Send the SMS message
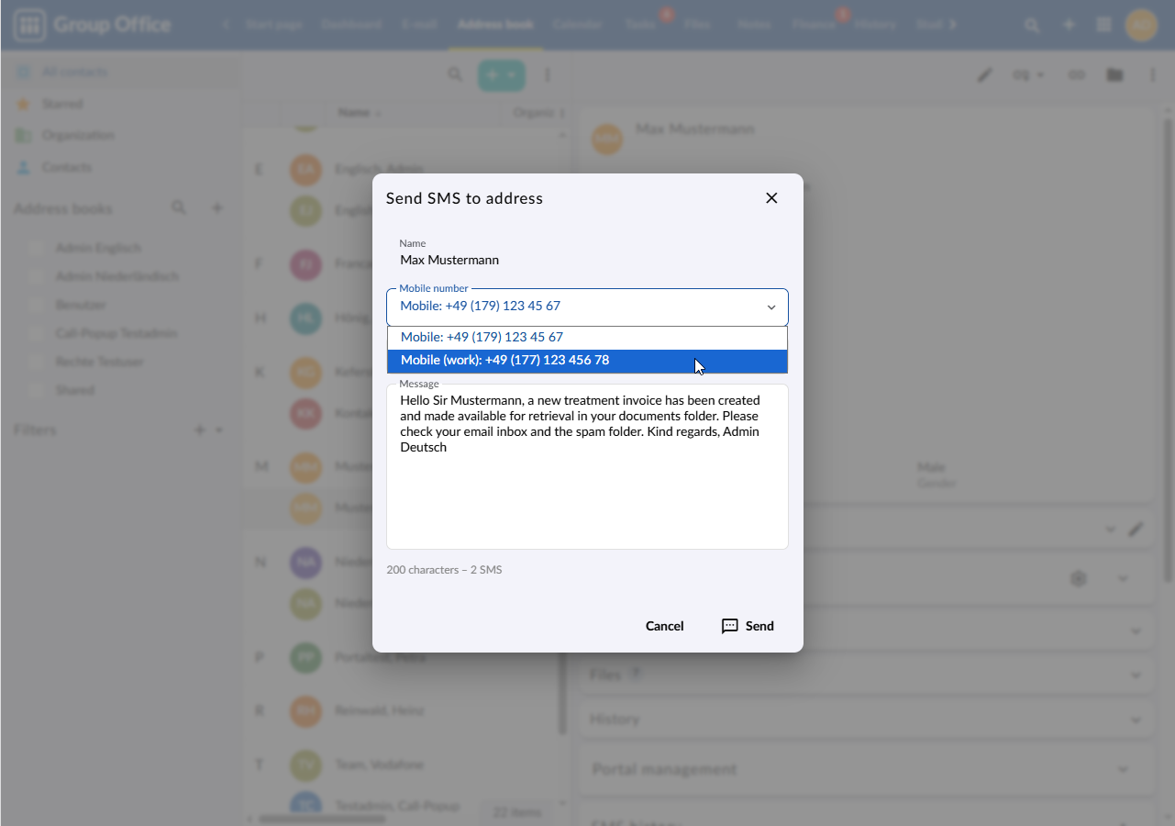 click(748, 626)
